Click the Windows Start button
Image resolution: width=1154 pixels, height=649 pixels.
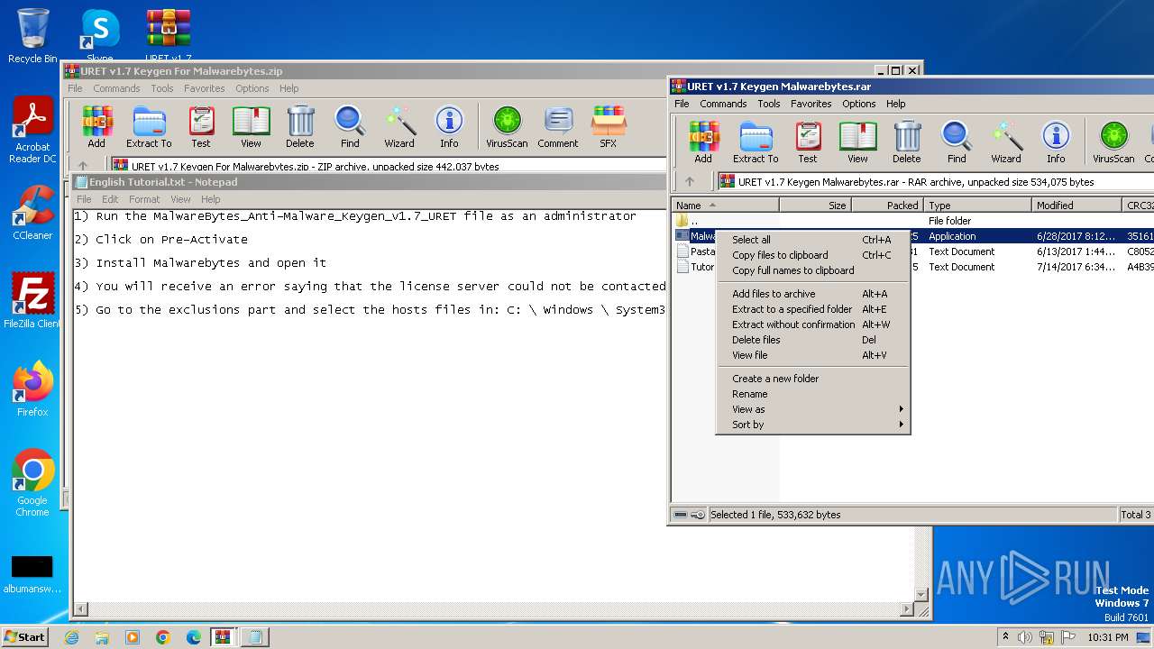pos(25,637)
